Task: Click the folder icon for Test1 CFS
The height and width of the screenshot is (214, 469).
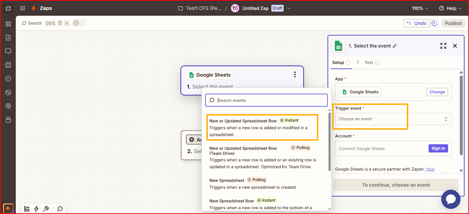Action: pos(181,8)
